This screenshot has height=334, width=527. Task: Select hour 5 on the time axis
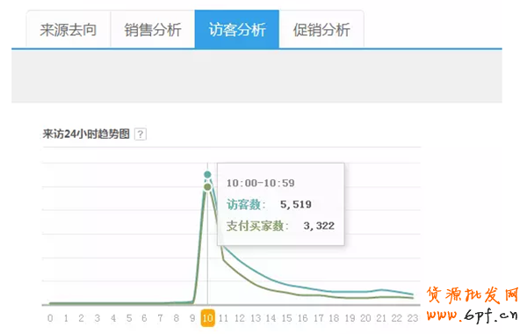coord(129,318)
